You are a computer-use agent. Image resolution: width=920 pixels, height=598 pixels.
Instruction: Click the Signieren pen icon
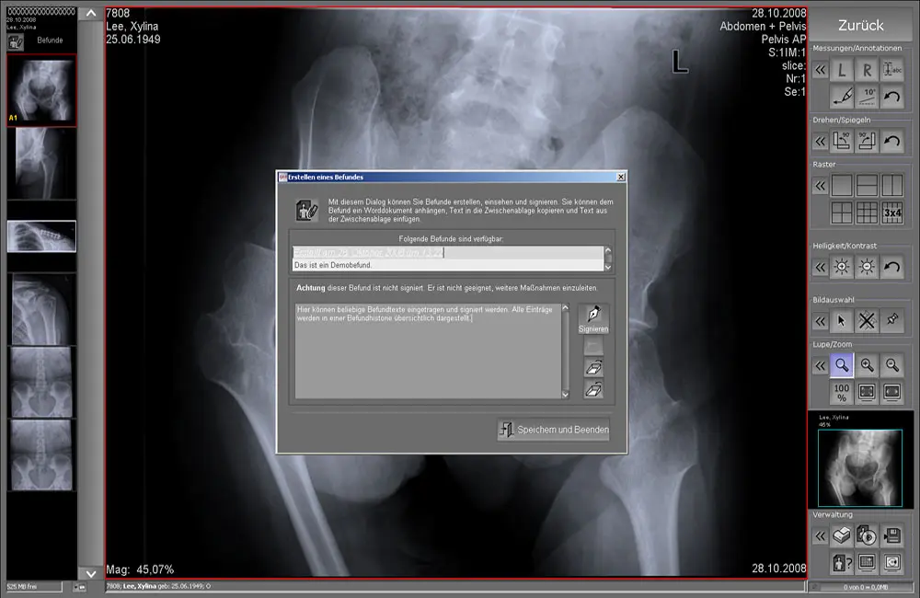point(593,316)
